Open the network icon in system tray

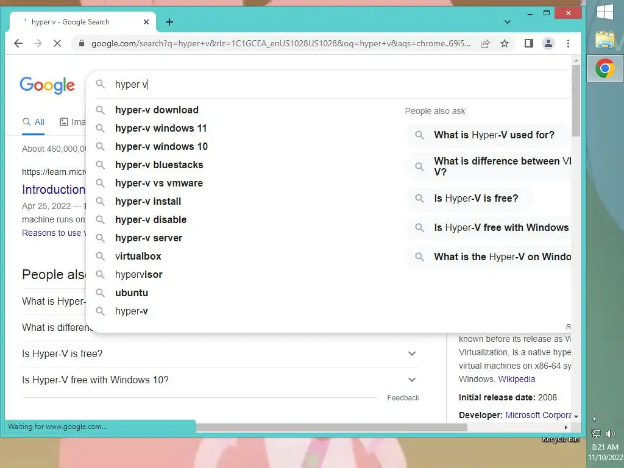(x=596, y=433)
